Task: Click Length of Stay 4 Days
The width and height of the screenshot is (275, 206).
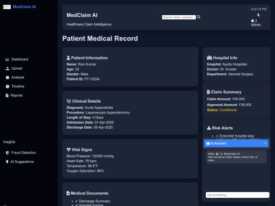Action: 85,117
